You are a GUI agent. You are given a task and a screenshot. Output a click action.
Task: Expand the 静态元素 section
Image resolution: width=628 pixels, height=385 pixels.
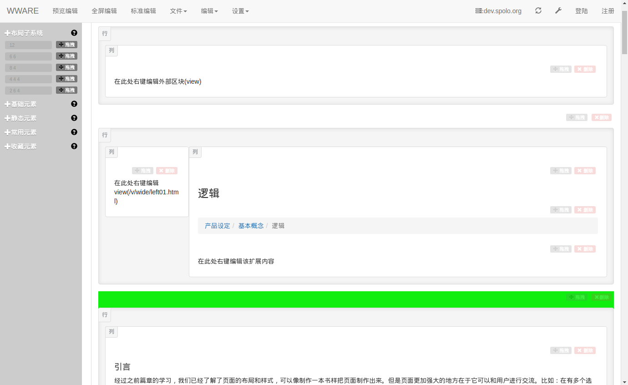tap(21, 118)
